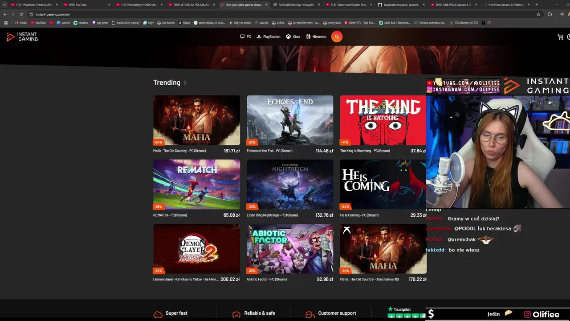570x321 pixels.
Task: Reload the page with refresh icon
Action: click(x=21, y=14)
